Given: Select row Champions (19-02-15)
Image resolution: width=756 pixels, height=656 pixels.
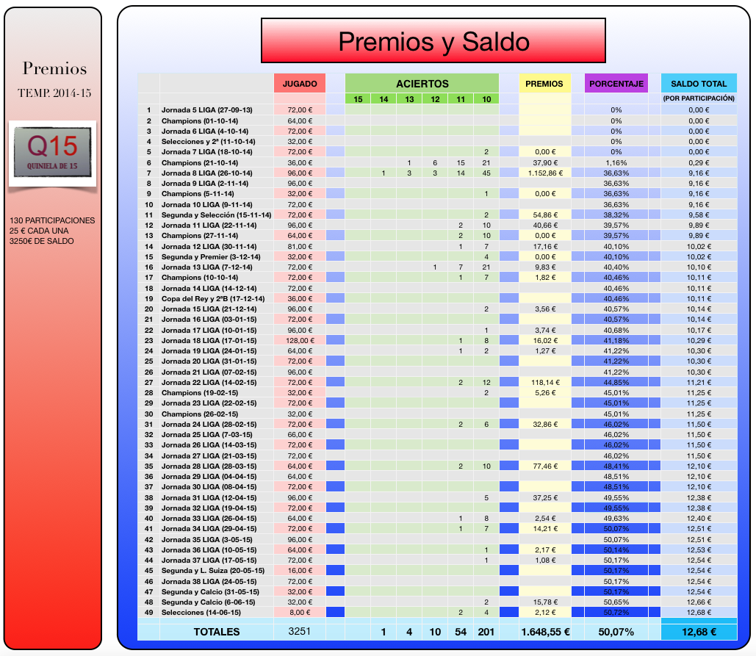Looking at the screenshot, I should (437, 393).
